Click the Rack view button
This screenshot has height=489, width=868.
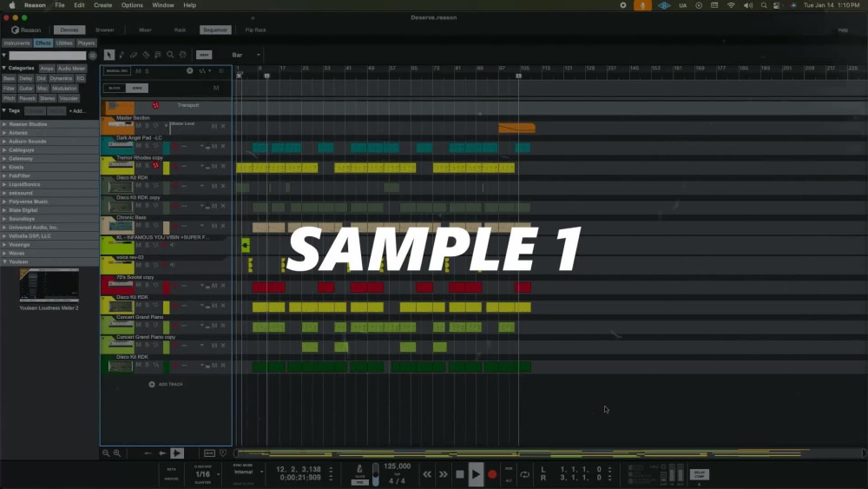tap(180, 30)
